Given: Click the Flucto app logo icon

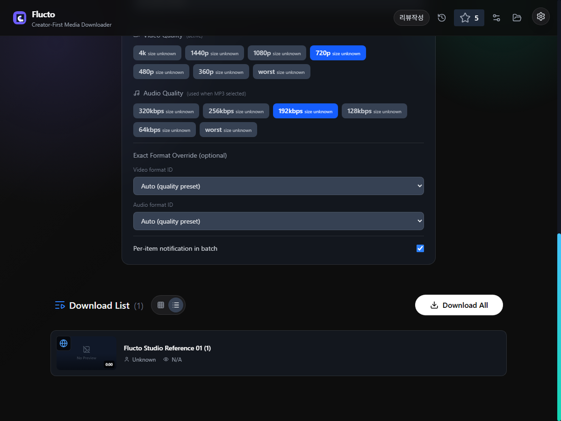Looking at the screenshot, I should tap(20, 17).
